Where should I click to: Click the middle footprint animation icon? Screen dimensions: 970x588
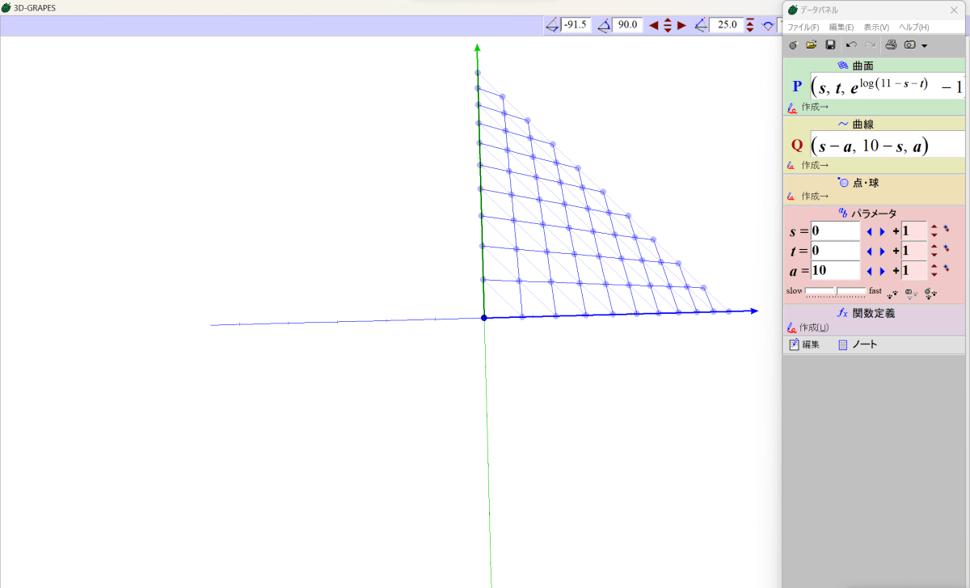pos(911,293)
